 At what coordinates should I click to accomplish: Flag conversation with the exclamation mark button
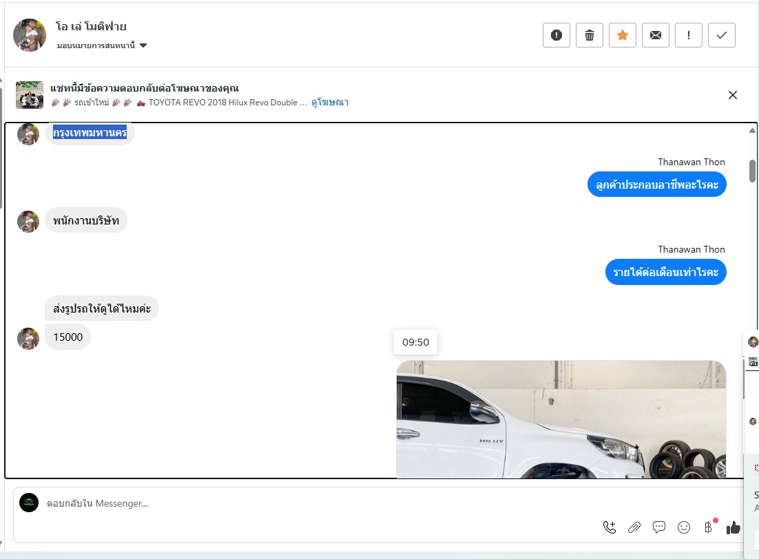(689, 35)
